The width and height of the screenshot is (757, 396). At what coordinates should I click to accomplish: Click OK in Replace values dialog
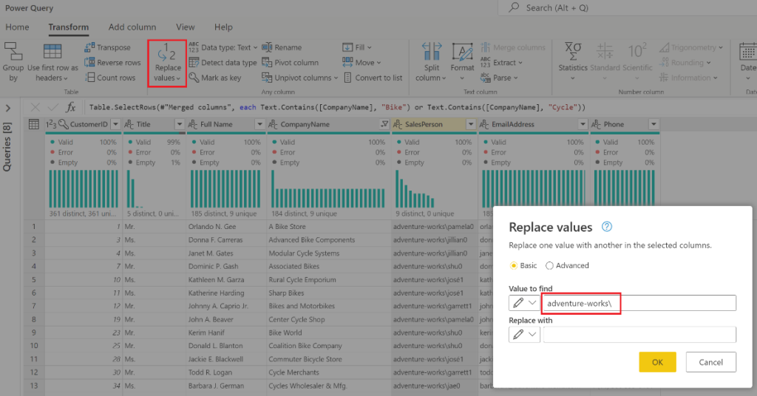click(657, 362)
